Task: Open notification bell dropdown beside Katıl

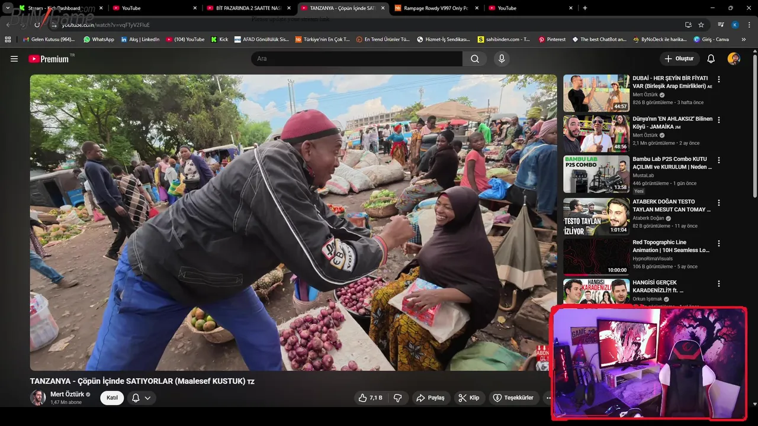Action: tap(141, 398)
